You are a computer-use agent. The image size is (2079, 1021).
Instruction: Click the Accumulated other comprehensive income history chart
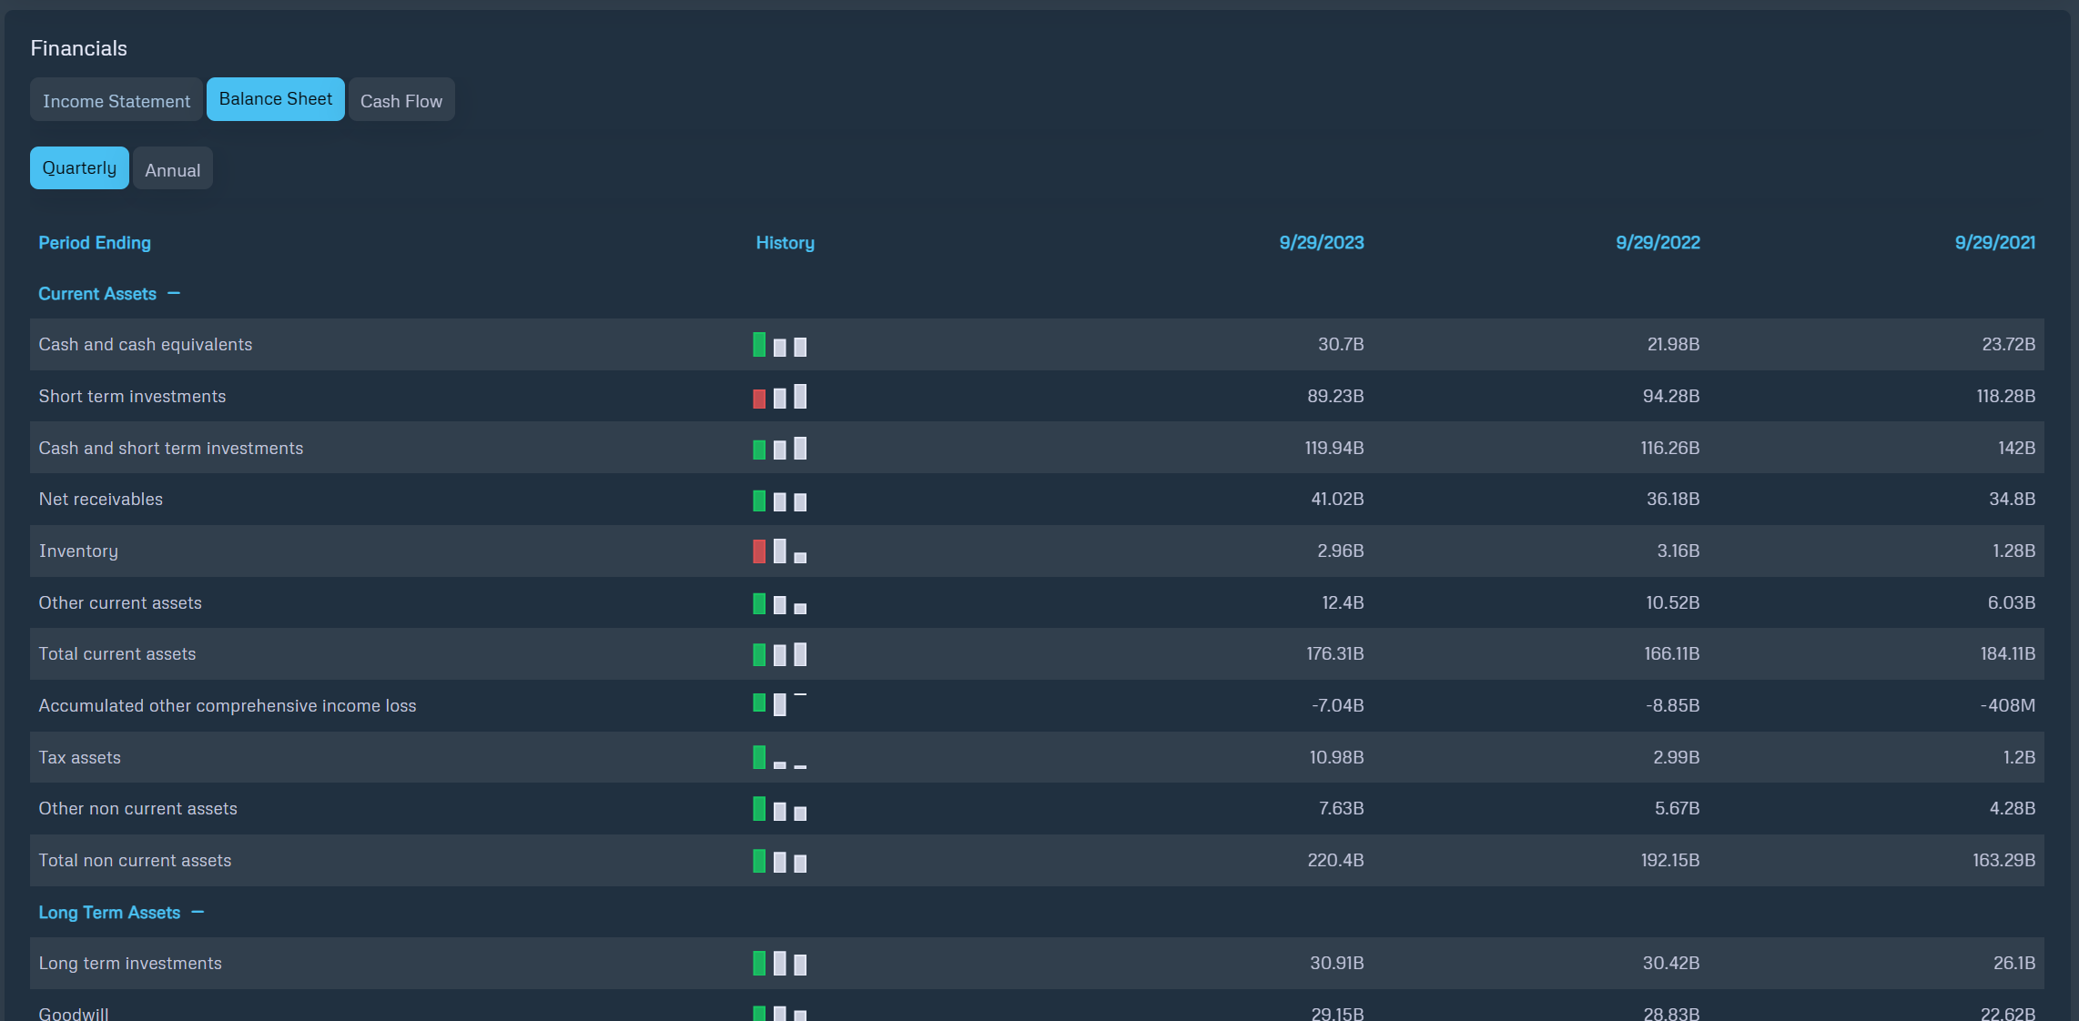[779, 704]
